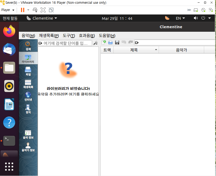Show the 음악 정보 sidebar tab

[28, 134]
